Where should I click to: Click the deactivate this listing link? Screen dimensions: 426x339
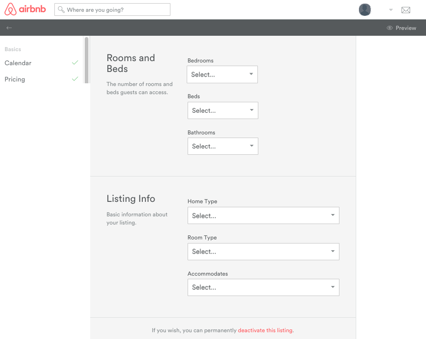pyautogui.click(x=265, y=330)
